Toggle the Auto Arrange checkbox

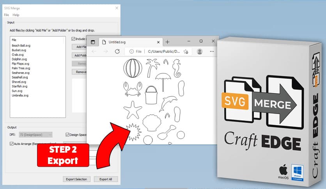click(x=12, y=144)
